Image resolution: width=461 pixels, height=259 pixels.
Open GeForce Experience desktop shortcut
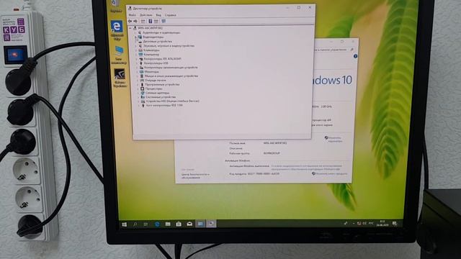pos(120,78)
